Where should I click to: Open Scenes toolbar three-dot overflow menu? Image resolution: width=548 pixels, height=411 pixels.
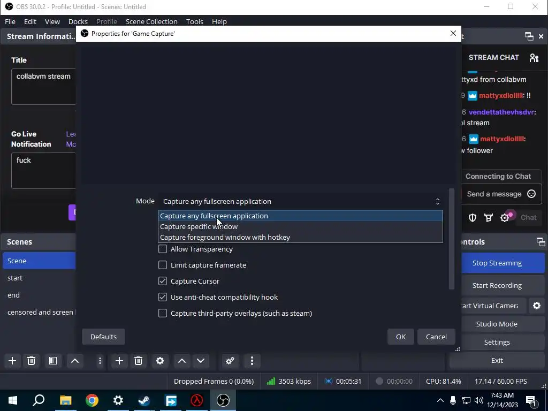pos(100,361)
